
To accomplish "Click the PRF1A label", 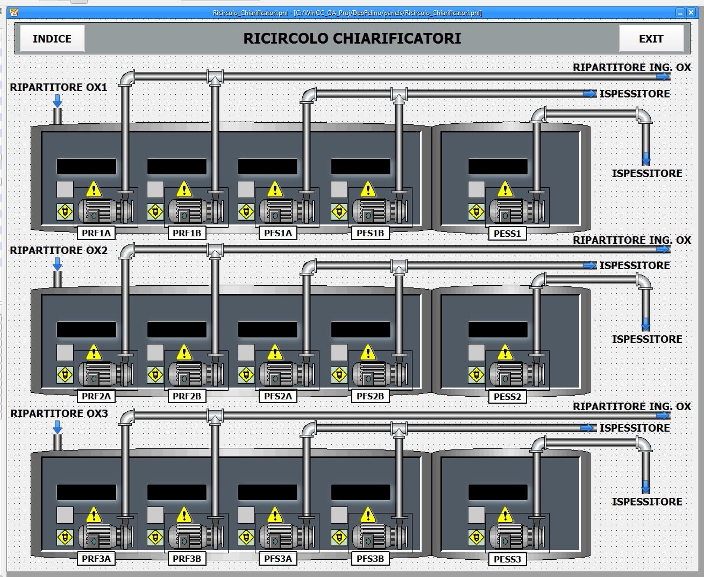I will click(96, 233).
